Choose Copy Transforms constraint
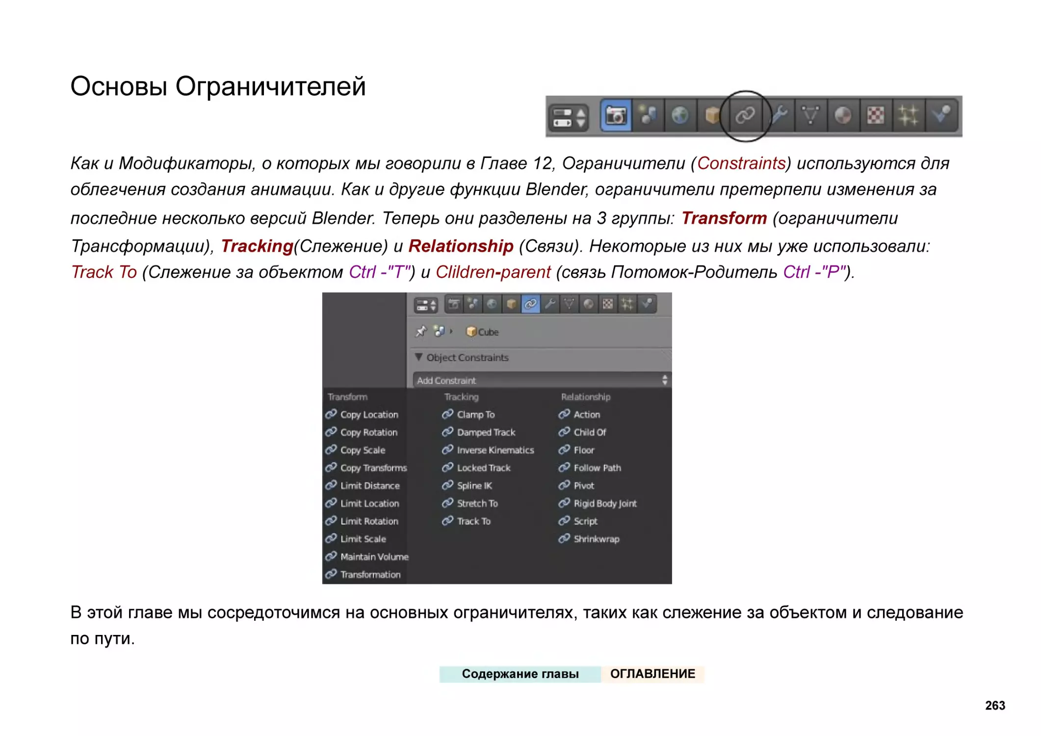 click(x=366, y=468)
